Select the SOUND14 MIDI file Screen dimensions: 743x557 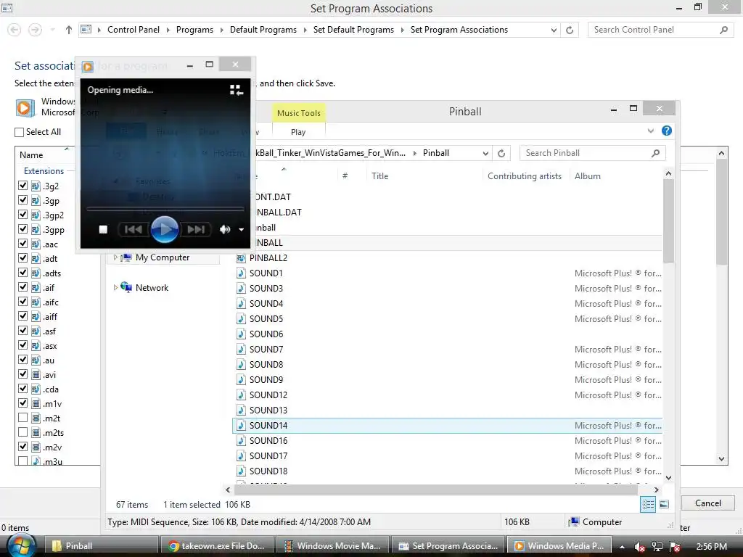coord(448,425)
